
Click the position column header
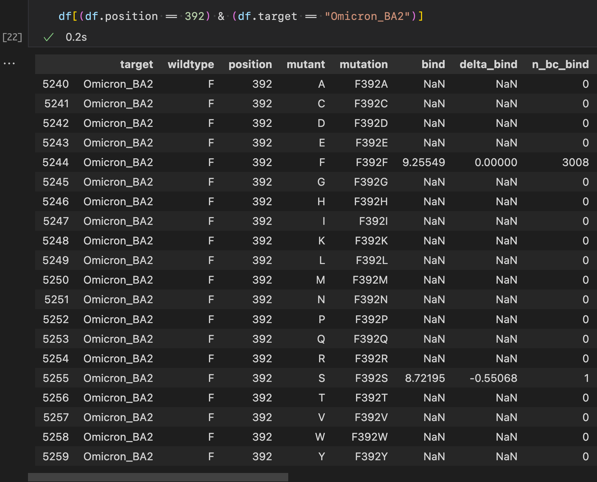(x=250, y=64)
